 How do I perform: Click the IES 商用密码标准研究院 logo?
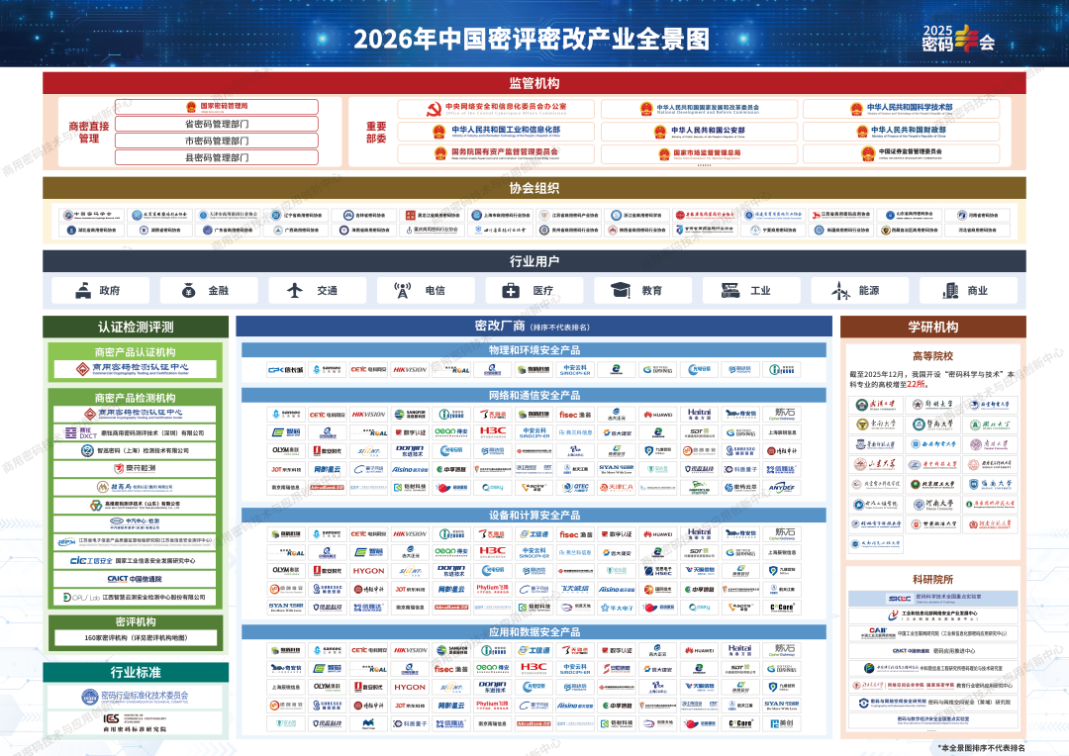tap(135, 722)
